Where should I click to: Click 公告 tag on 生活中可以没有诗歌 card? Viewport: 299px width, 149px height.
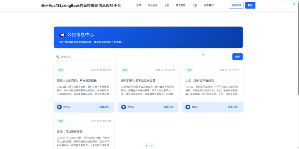coord(61,121)
